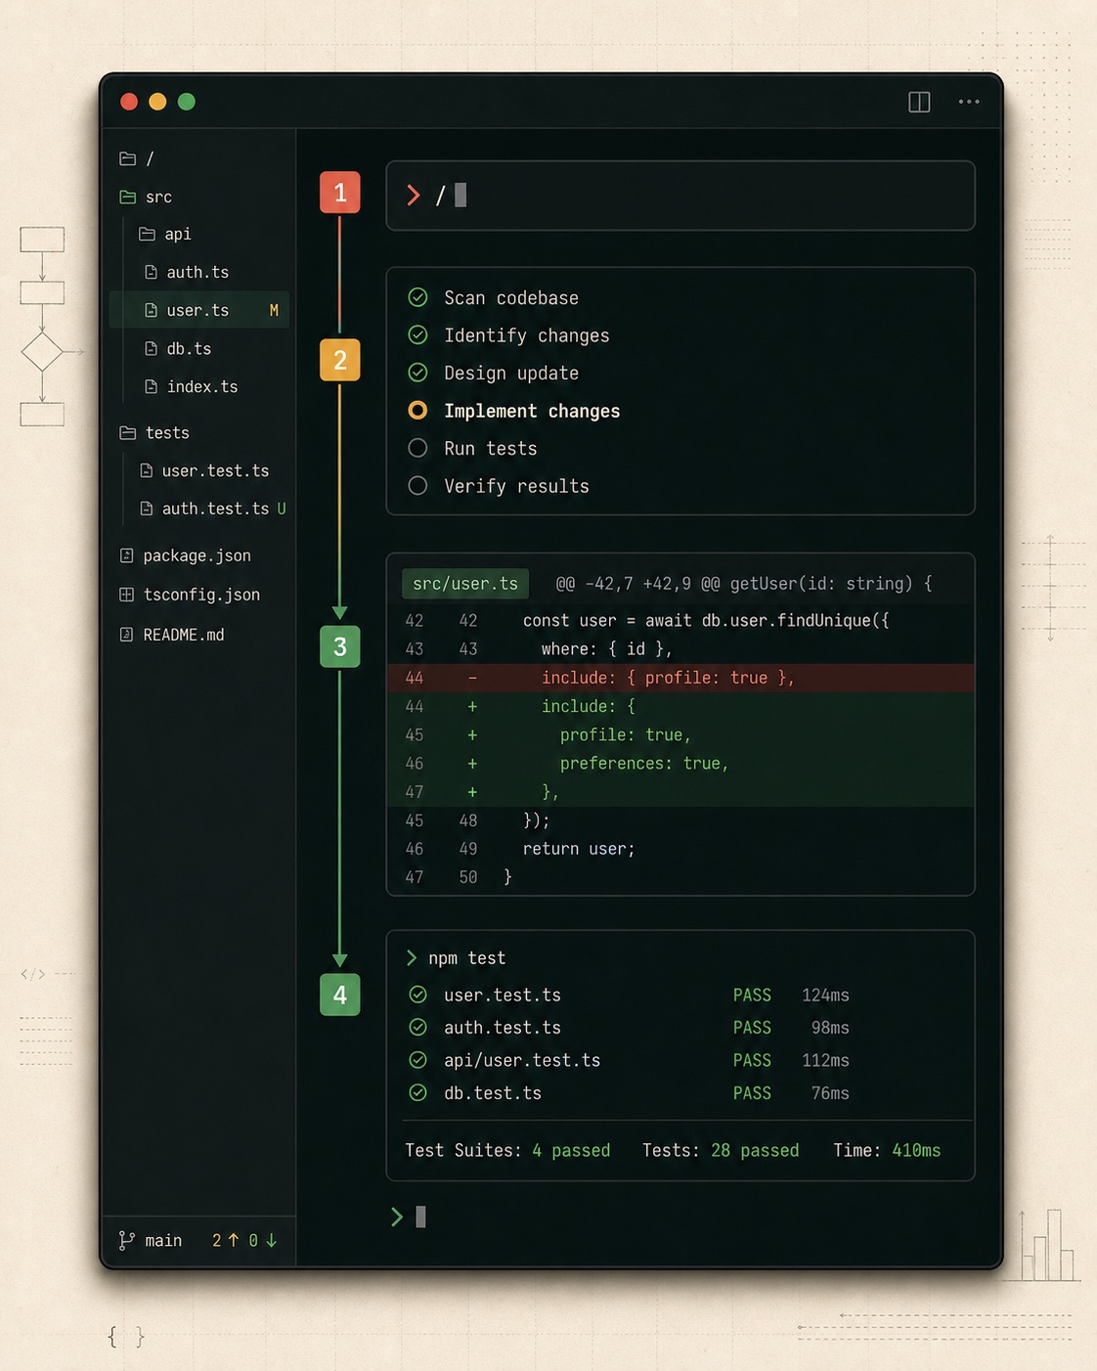Open README.md in the sidebar

coord(184,635)
